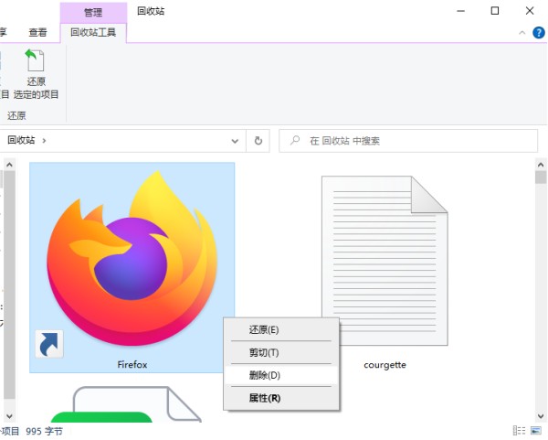
Task: Expand the address bar history dropdown
Action: click(x=235, y=141)
